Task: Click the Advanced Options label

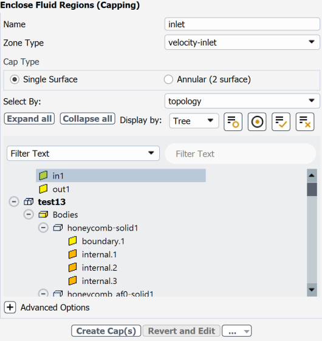Action: tap(55, 308)
